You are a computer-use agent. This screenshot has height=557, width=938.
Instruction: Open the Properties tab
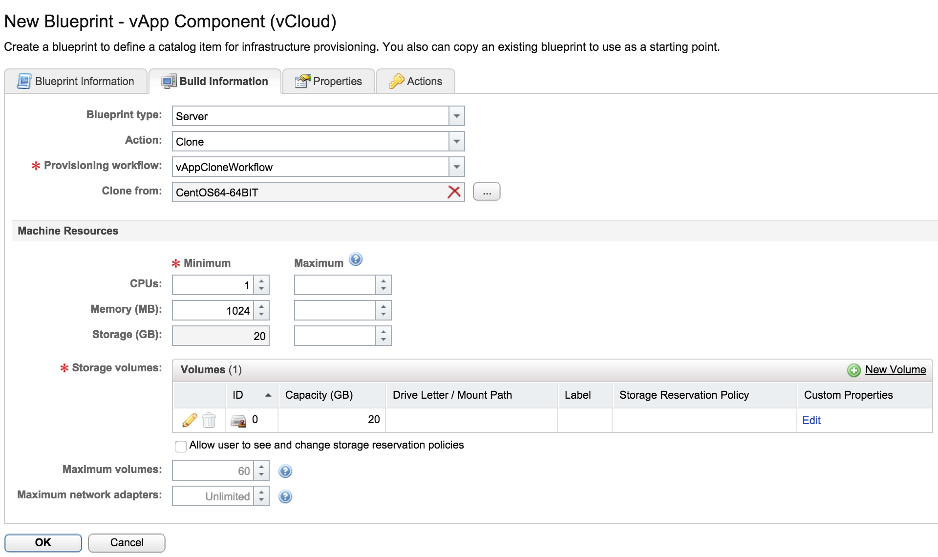[329, 81]
